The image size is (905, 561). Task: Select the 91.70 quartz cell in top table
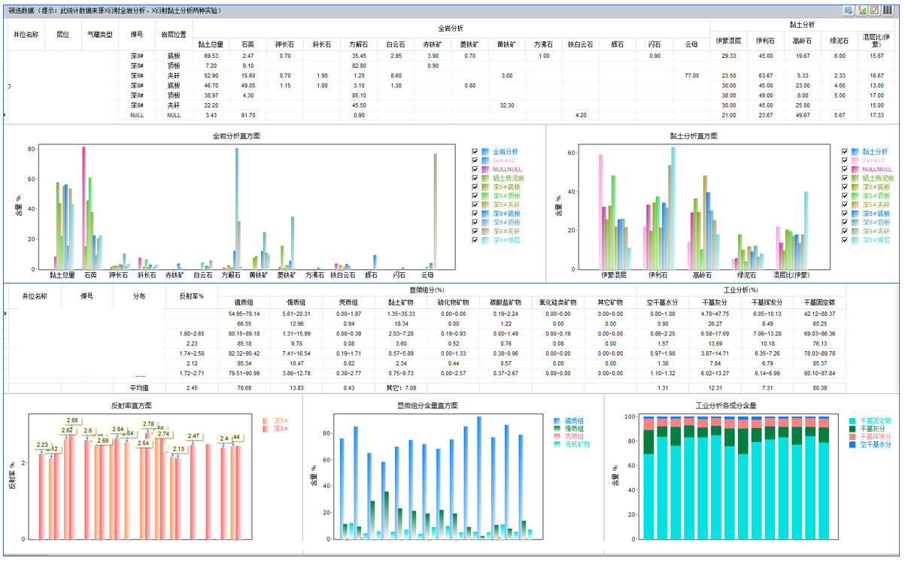[x=248, y=115]
